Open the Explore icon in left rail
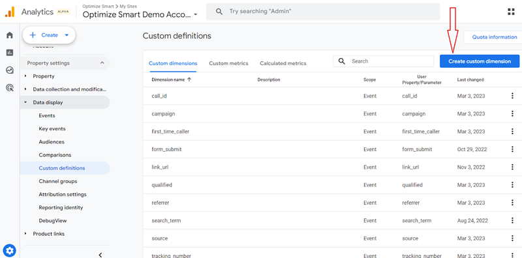 10,70
